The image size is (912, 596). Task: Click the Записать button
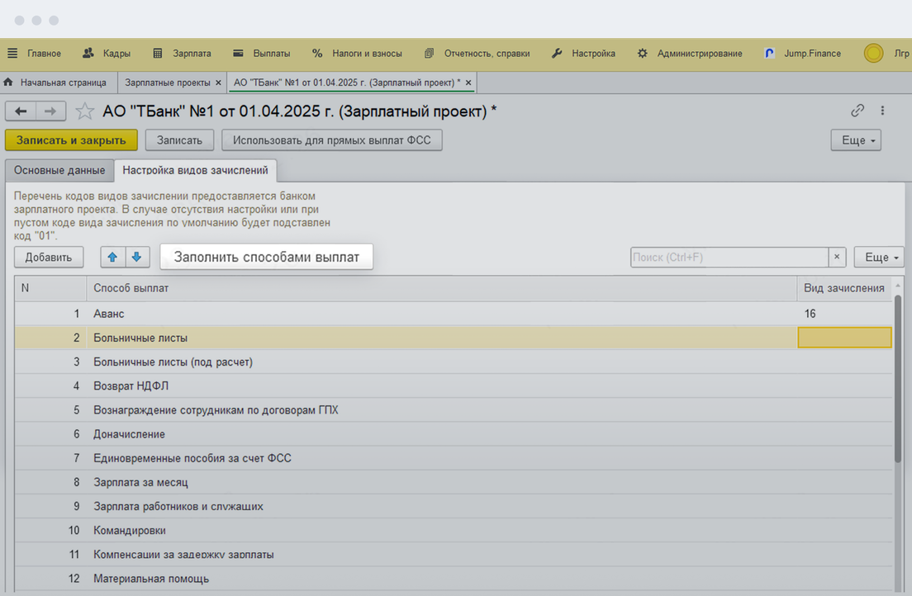pyautogui.click(x=179, y=140)
